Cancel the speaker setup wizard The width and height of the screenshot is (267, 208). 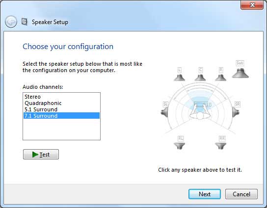[x=241, y=194]
